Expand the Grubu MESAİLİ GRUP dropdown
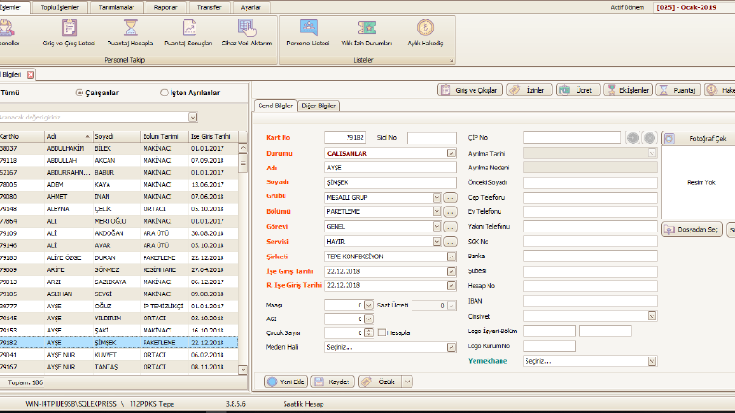This screenshot has height=413, width=735. (437, 197)
